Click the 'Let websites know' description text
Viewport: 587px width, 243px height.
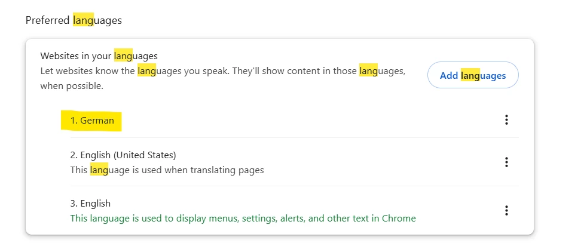coord(223,70)
